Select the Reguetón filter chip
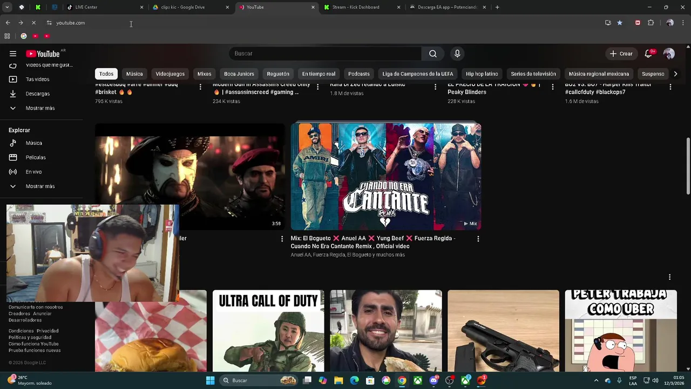 278,73
